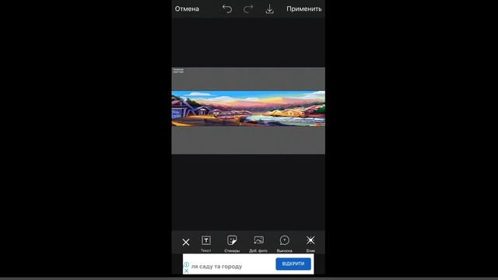The width and height of the screenshot is (498, 280).
Task: Open the ad info icon
Action: pyautogui.click(x=187, y=264)
